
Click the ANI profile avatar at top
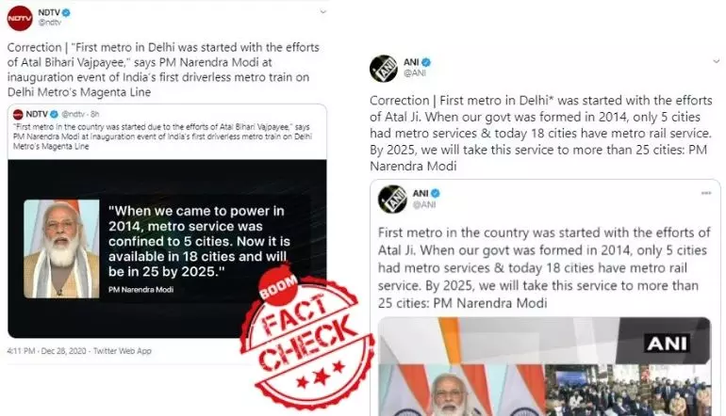click(384, 69)
